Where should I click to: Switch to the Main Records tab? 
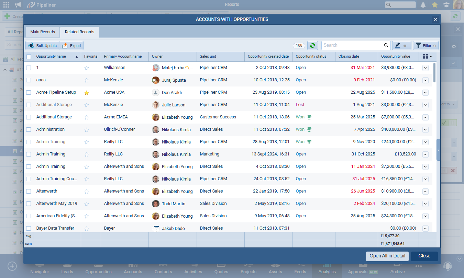tap(43, 32)
